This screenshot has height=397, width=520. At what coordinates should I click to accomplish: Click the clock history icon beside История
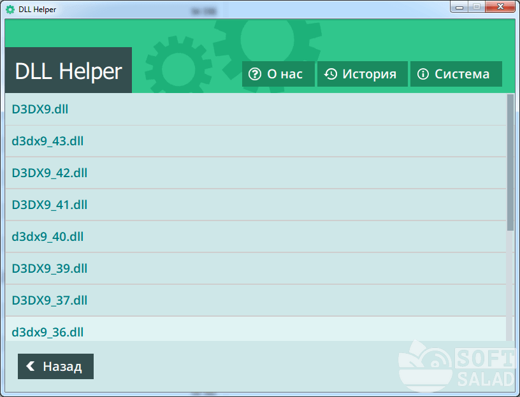point(330,74)
